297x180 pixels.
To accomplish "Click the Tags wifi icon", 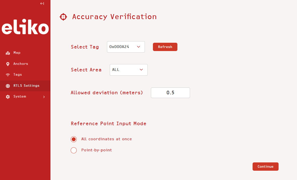I will [x=8, y=75].
